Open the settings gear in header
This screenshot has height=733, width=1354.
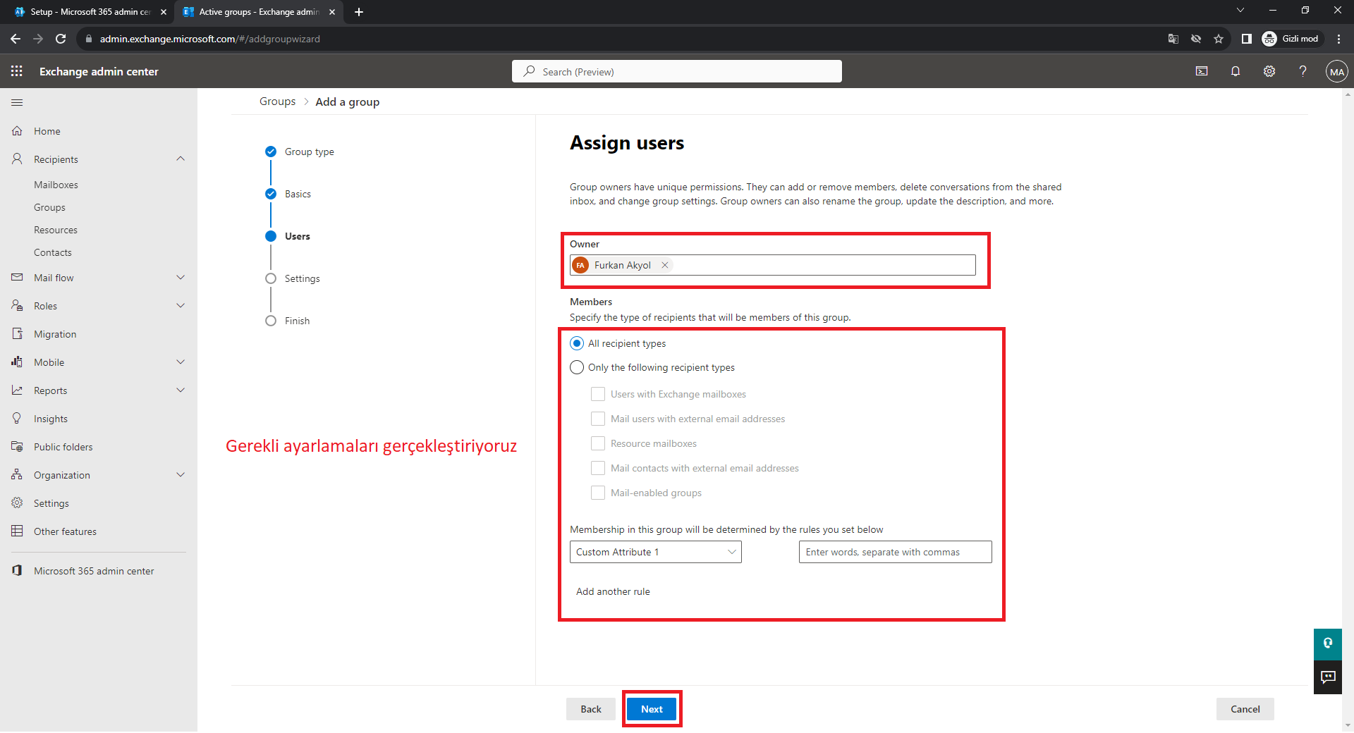(1269, 71)
